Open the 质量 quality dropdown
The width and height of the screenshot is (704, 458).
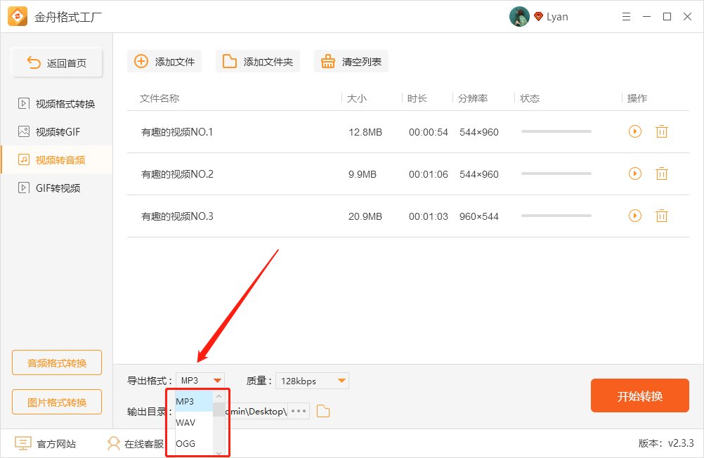pyautogui.click(x=312, y=380)
